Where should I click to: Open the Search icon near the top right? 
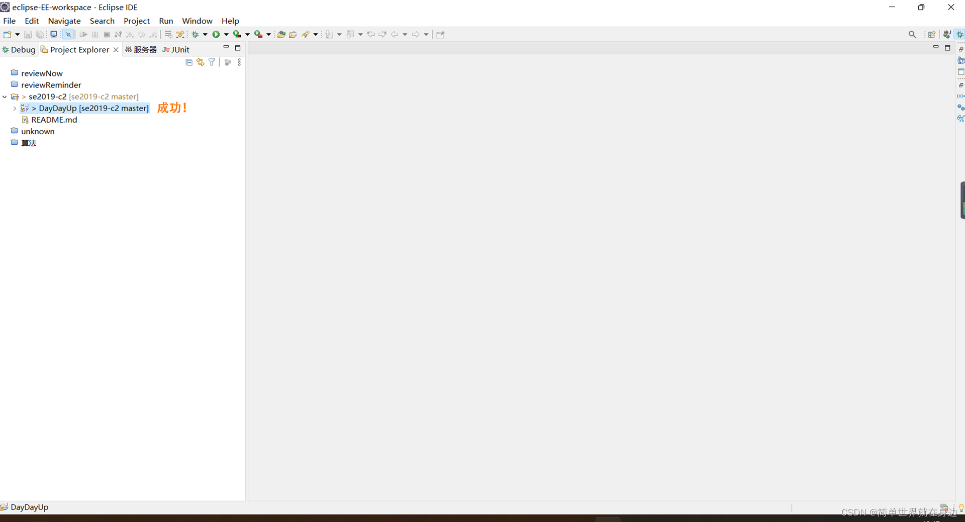click(x=912, y=34)
